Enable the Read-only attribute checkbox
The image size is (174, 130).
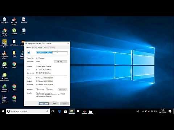pyautogui.click(x=37, y=90)
